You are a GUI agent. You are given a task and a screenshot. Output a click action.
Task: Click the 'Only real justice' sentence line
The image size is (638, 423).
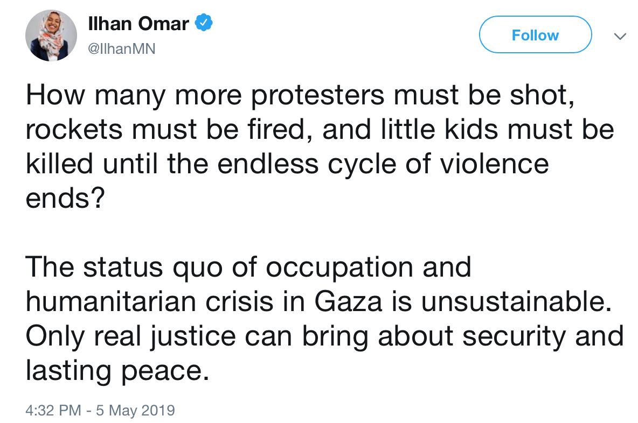coord(324,337)
